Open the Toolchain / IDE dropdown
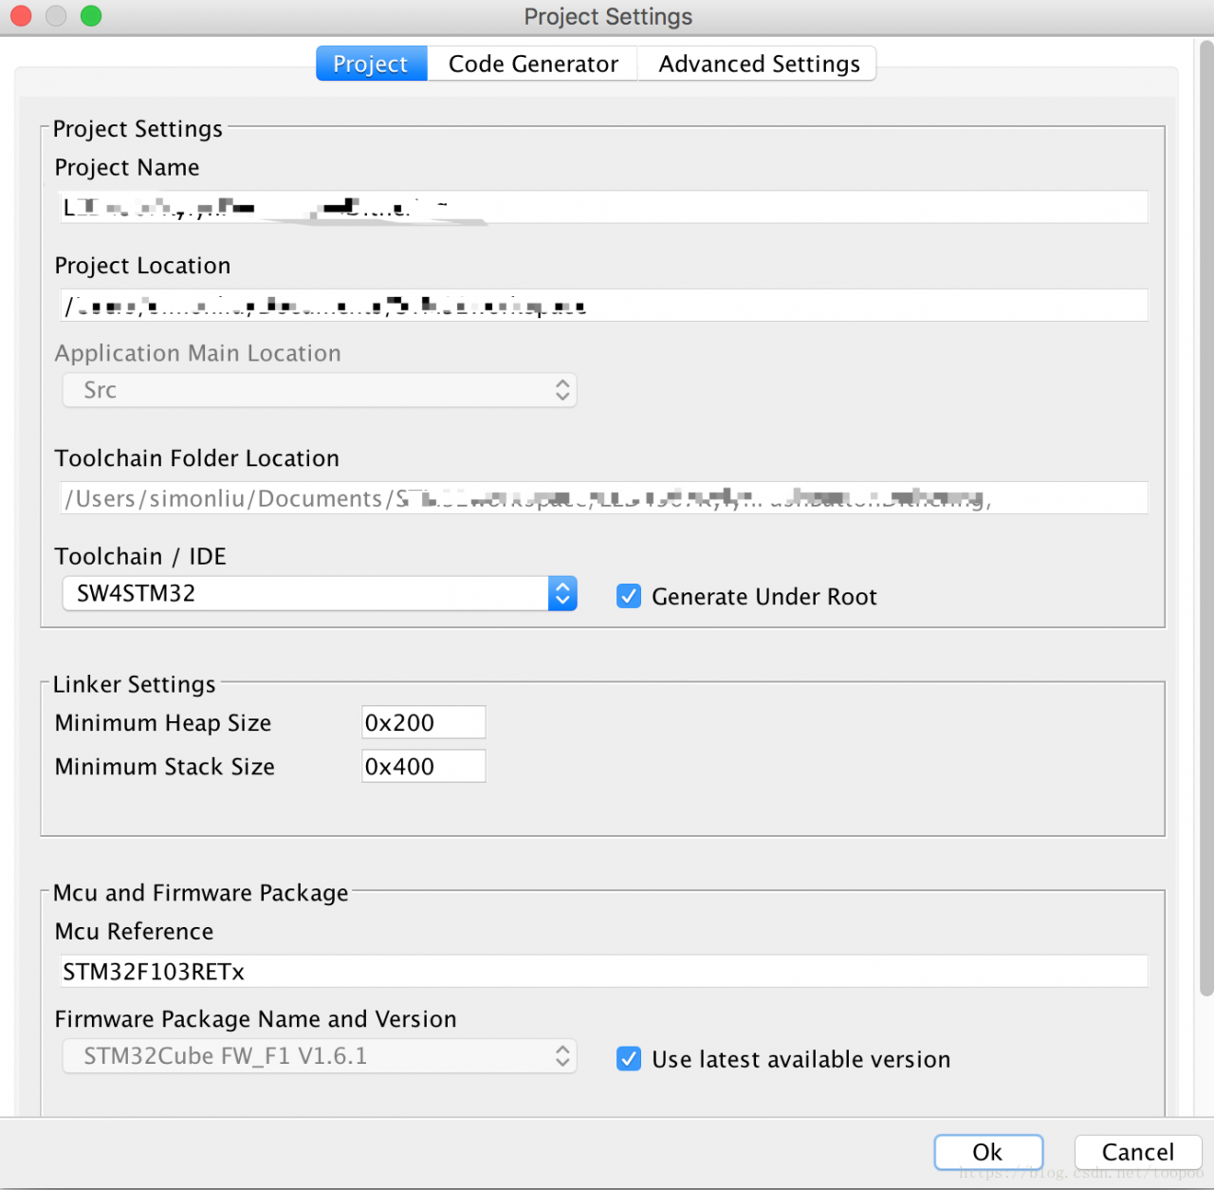The height and width of the screenshot is (1190, 1214). (320, 594)
